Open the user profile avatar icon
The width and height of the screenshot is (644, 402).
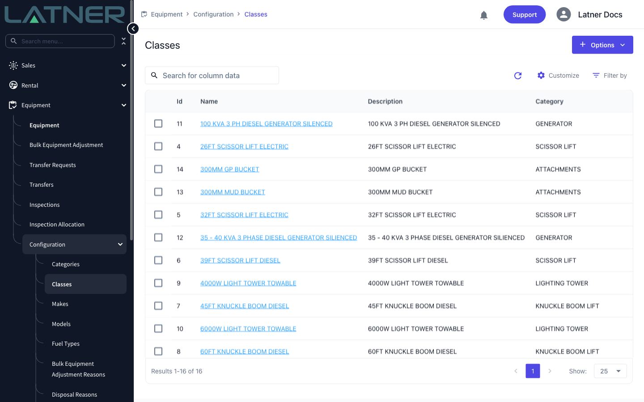pos(563,14)
